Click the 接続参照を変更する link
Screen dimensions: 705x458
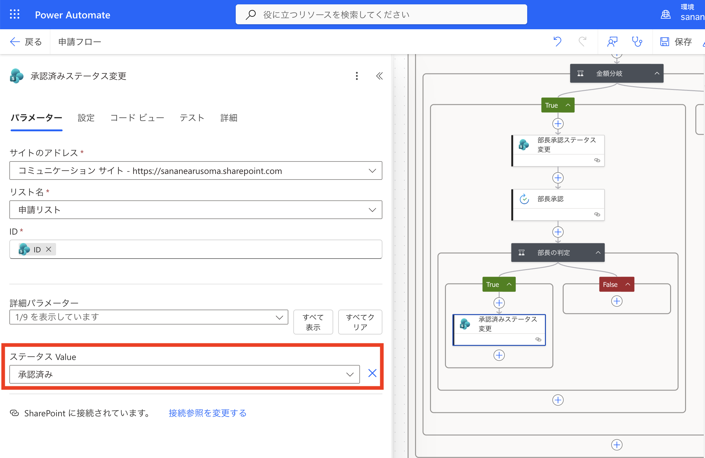coord(207,413)
